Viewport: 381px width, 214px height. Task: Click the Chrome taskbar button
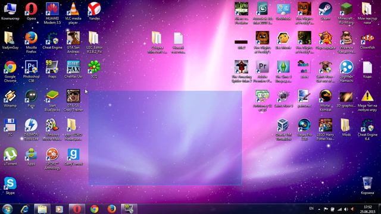(x=95, y=209)
